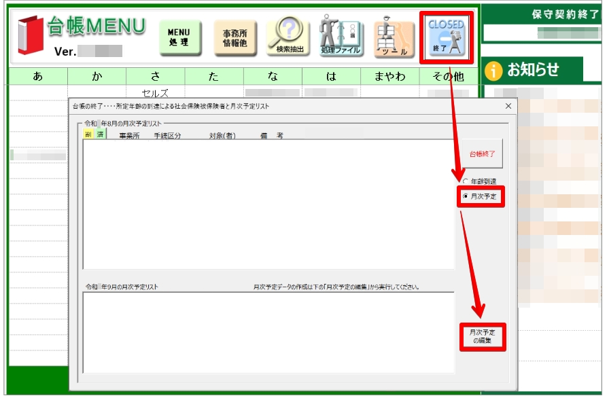The width and height of the screenshot is (609, 398).
Task: Close the 台帳の終了 dialog
Action: click(508, 106)
